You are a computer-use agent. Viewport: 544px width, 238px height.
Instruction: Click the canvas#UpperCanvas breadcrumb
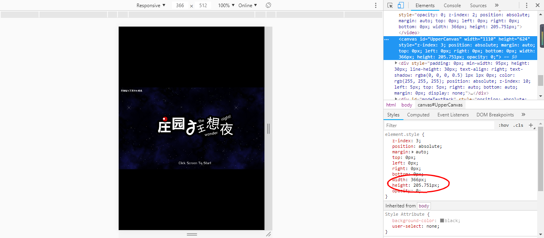(440, 105)
